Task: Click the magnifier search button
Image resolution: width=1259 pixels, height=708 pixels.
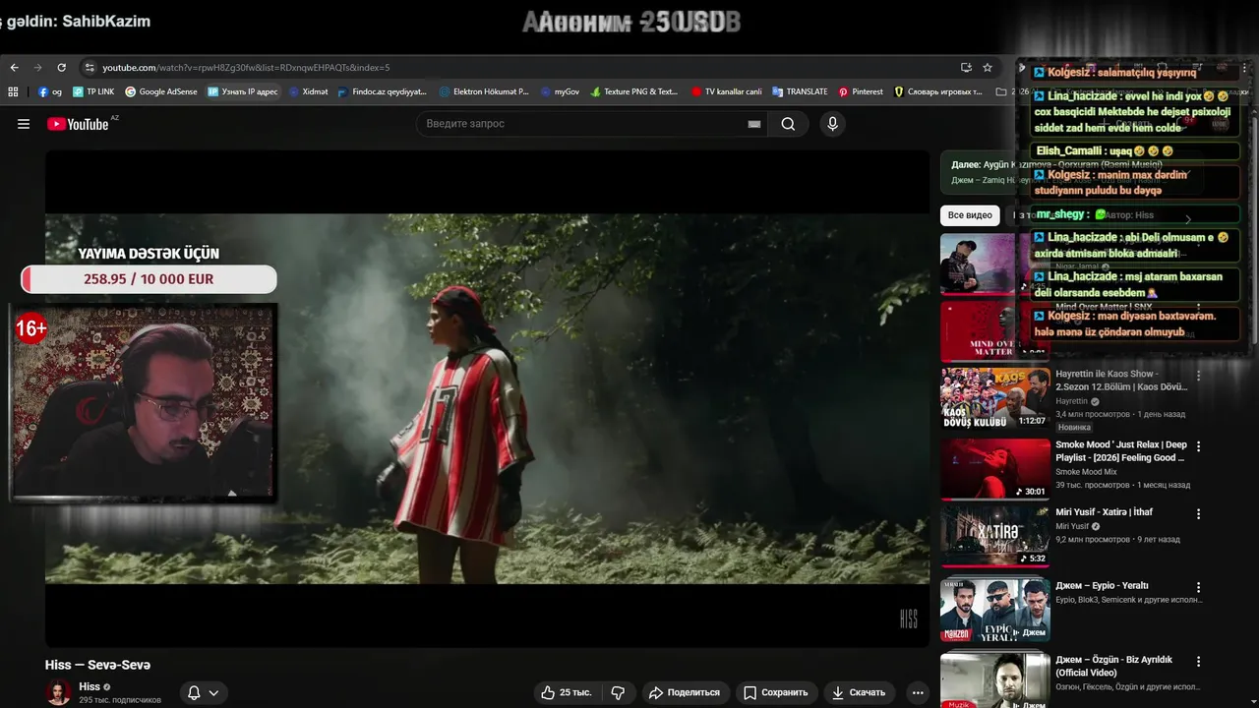Action: 788,124
